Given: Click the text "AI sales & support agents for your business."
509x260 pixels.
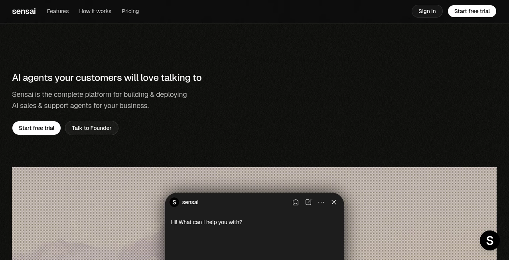Looking at the screenshot, I should [x=81, y=106].
